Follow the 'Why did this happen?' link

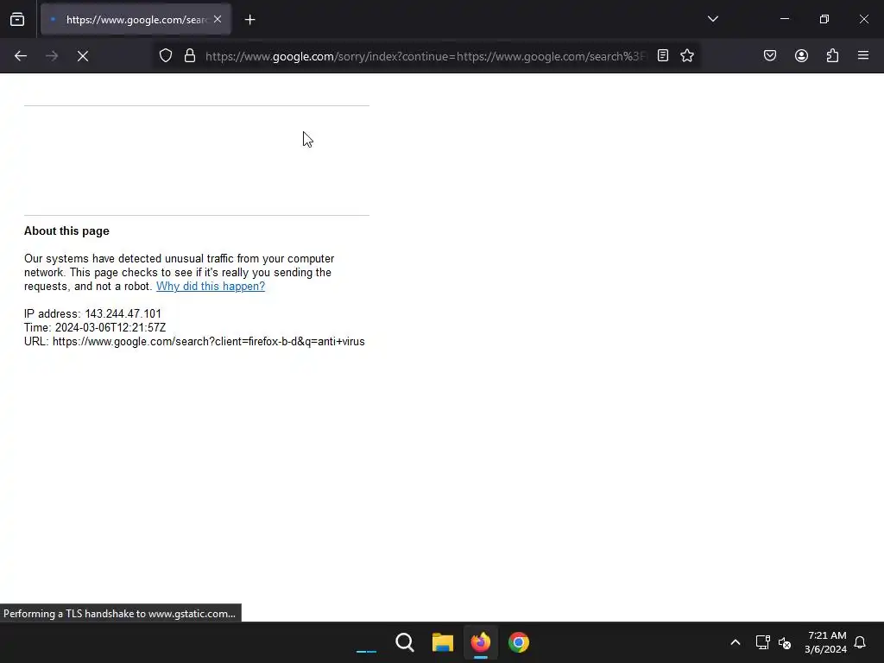coord(211,287)
